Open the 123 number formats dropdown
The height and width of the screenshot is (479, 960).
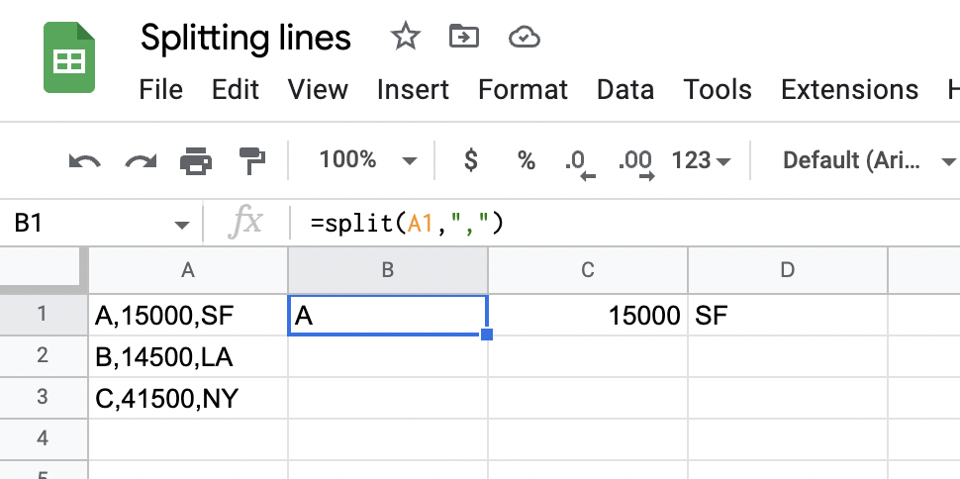(701, 160)
